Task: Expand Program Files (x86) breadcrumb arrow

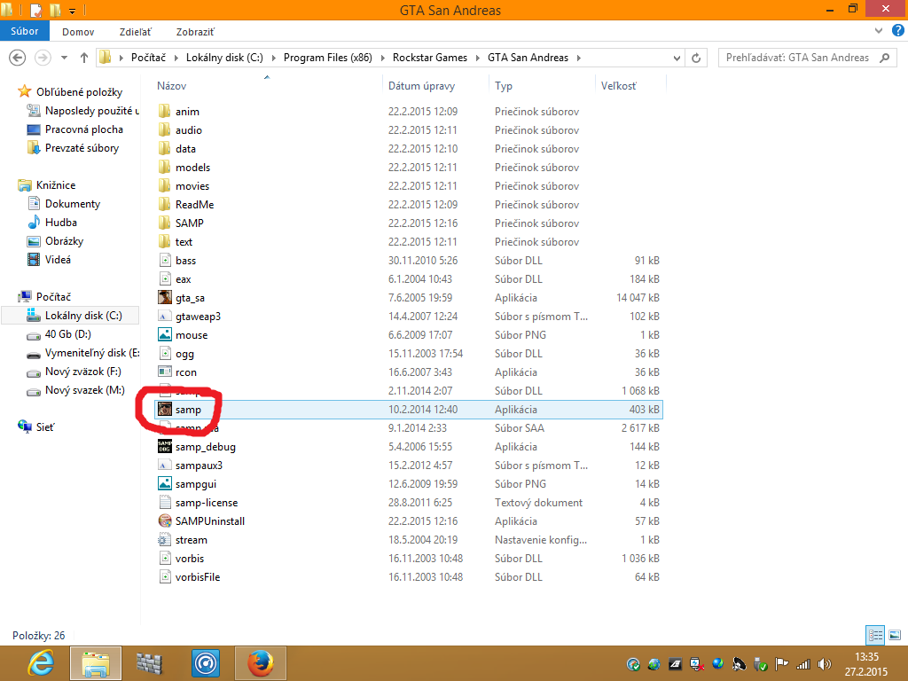Action: click(x=382, y=58)
